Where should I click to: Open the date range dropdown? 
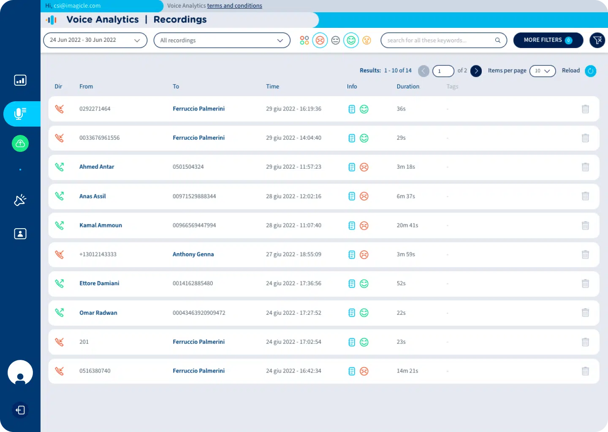pos(95,40)
